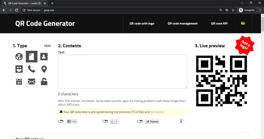Go to QR code management
The height and width of the screenshot is (139, 264).
pos(182,23)
